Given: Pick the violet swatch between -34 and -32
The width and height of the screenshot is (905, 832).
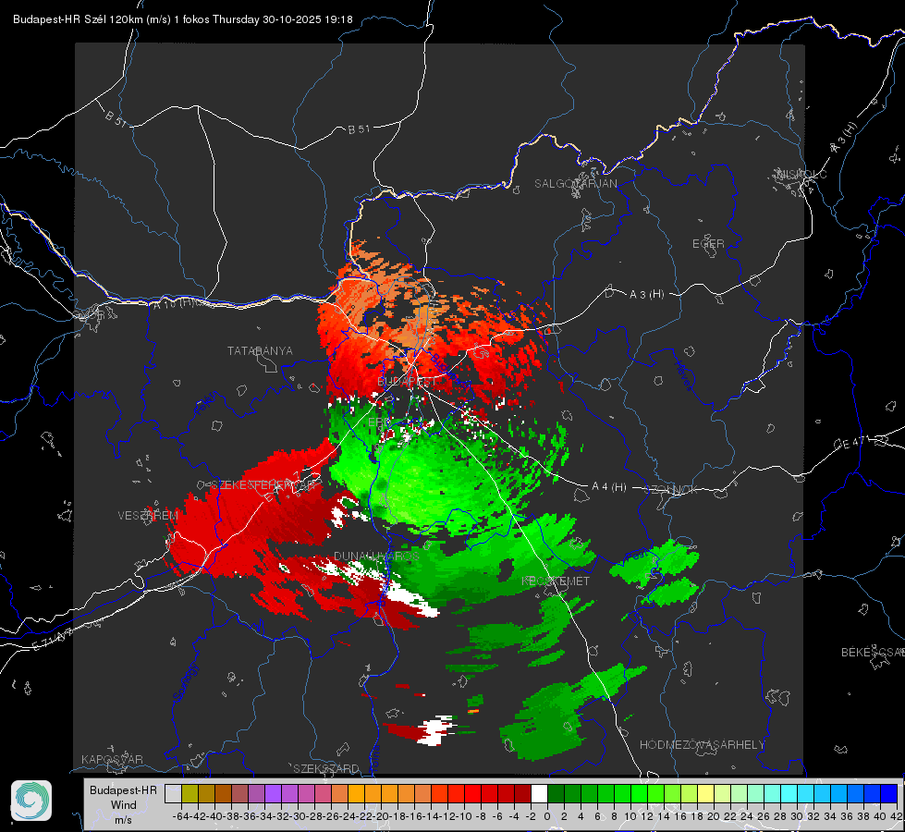Looking at the screenshot, I should [273, 793].
